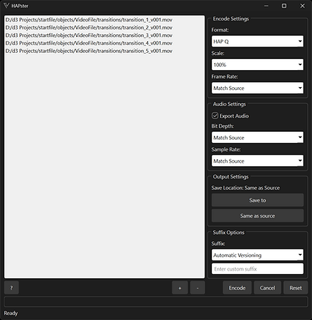
Task: Click the Ready status text
Action: (x=10, y=313)
